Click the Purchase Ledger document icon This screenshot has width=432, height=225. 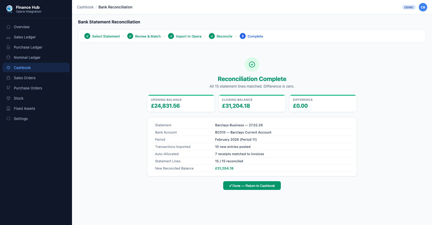click(8, 47)
